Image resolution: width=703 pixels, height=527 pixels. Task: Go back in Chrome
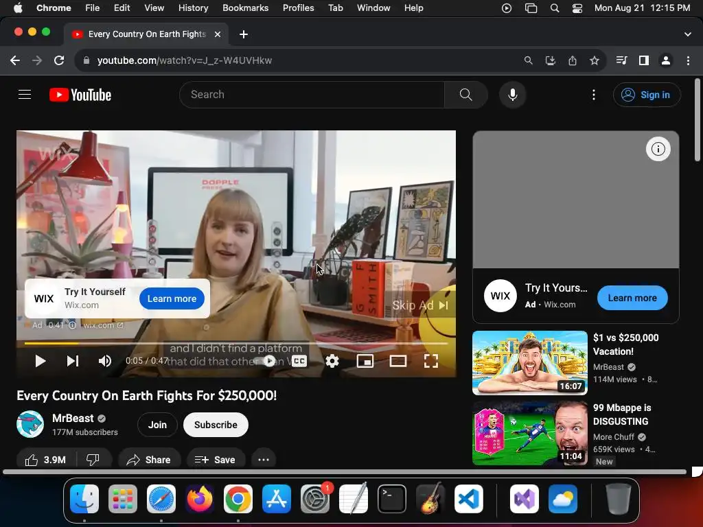point(15,60)
